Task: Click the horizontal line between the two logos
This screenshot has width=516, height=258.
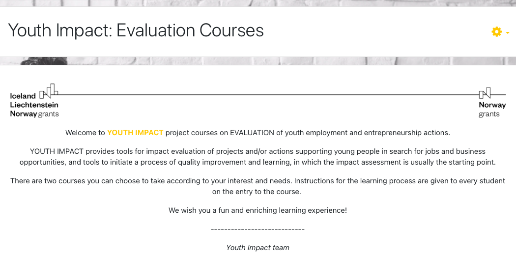Action: click(x=268, y=94)
